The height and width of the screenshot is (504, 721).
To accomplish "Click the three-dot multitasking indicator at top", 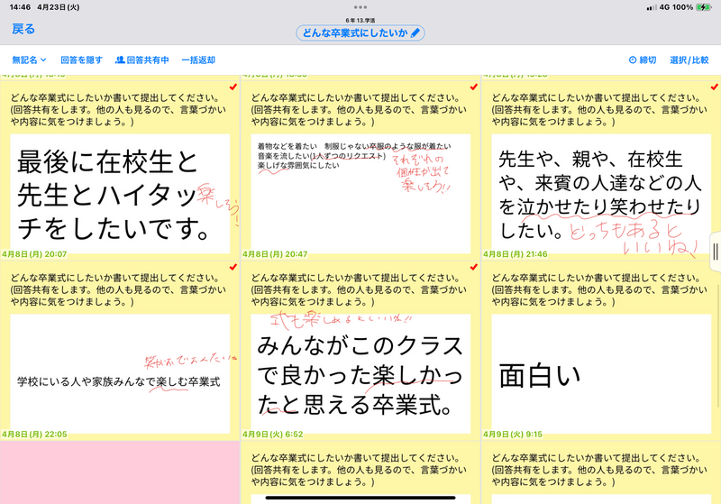I will [360, 7].
